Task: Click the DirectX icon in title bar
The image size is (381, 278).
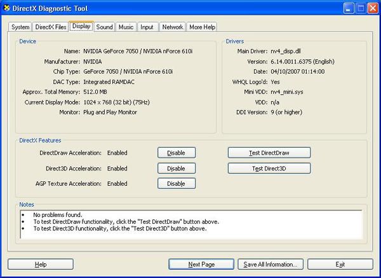Action: (7, 8)
